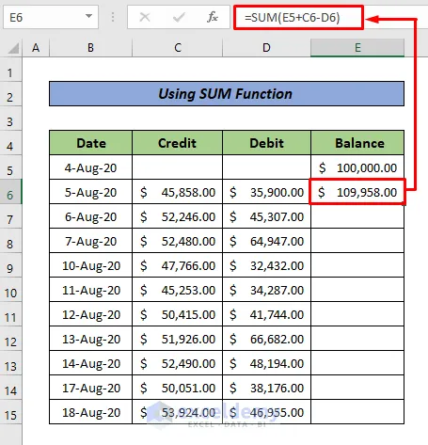Select the Balance header cell
The width and height of the screenshot is (428, 445).
tap(357, 143)
